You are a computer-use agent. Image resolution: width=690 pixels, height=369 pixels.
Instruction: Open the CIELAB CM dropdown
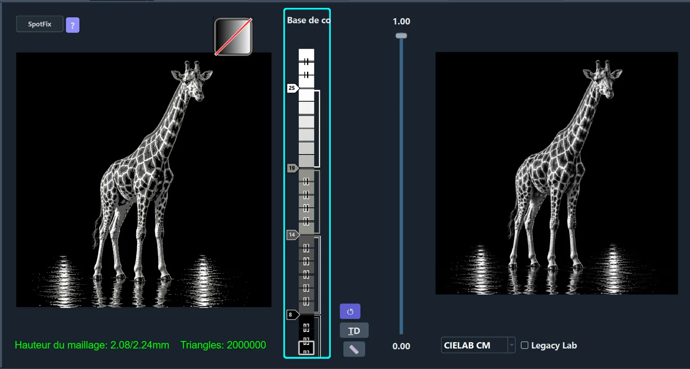[x=478, y=345]
